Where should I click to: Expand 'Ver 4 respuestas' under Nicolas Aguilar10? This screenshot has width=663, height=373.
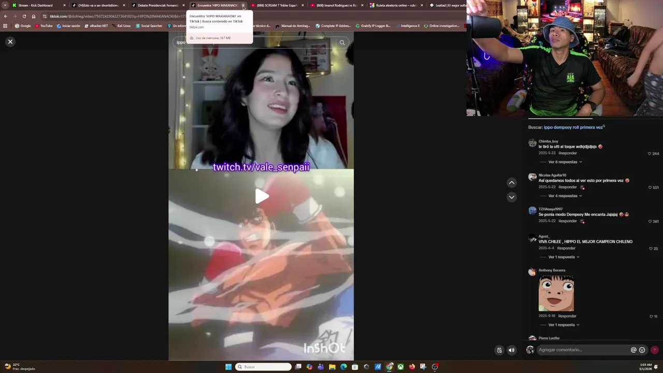(x=565, y=196)
